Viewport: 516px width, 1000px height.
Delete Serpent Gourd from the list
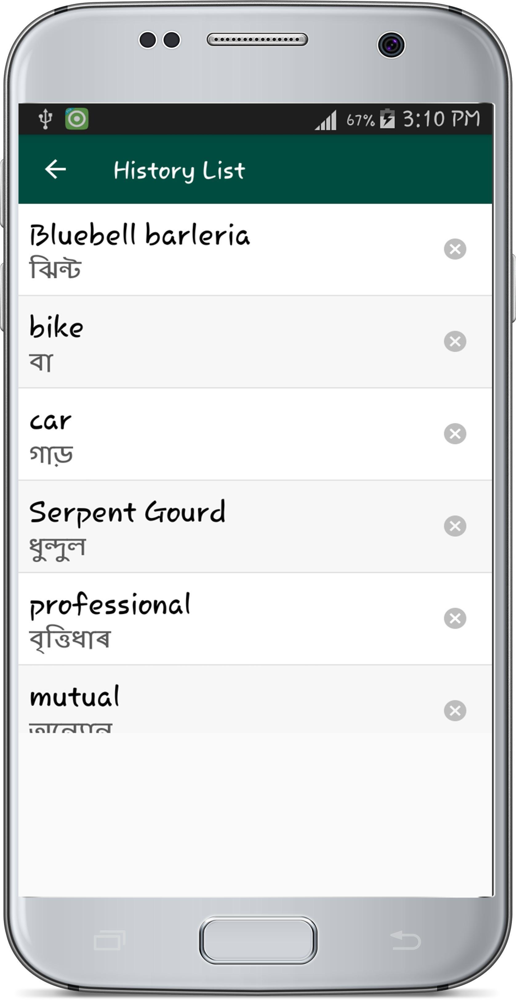point(455,526)
